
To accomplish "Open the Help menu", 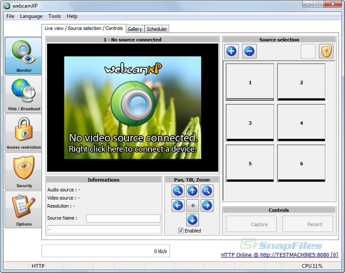I will point(72,16).
